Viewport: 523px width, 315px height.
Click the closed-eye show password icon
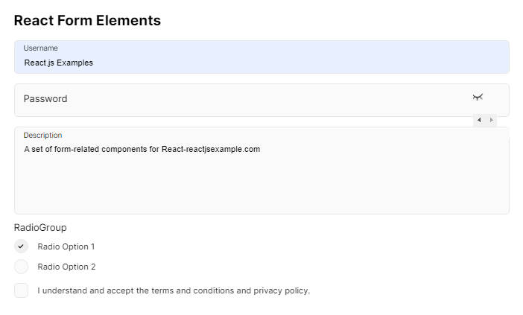pyautogui.click(x=478, y=98)
